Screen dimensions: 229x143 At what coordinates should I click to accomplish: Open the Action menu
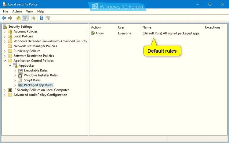[17, 11]
